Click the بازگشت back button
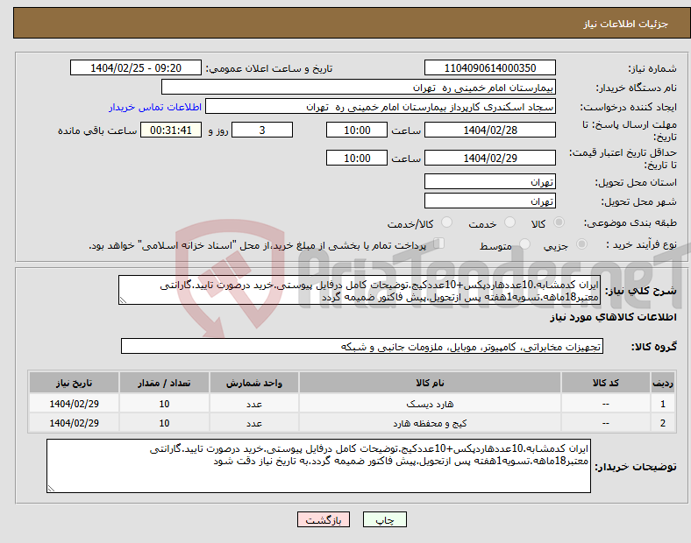691x543 pixels. click(x=324, y=519)
